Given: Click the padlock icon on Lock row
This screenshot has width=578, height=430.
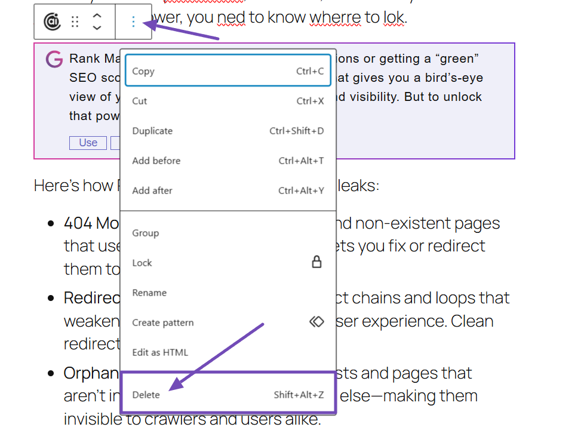Looking at the screenshot, I should (316, 262).
